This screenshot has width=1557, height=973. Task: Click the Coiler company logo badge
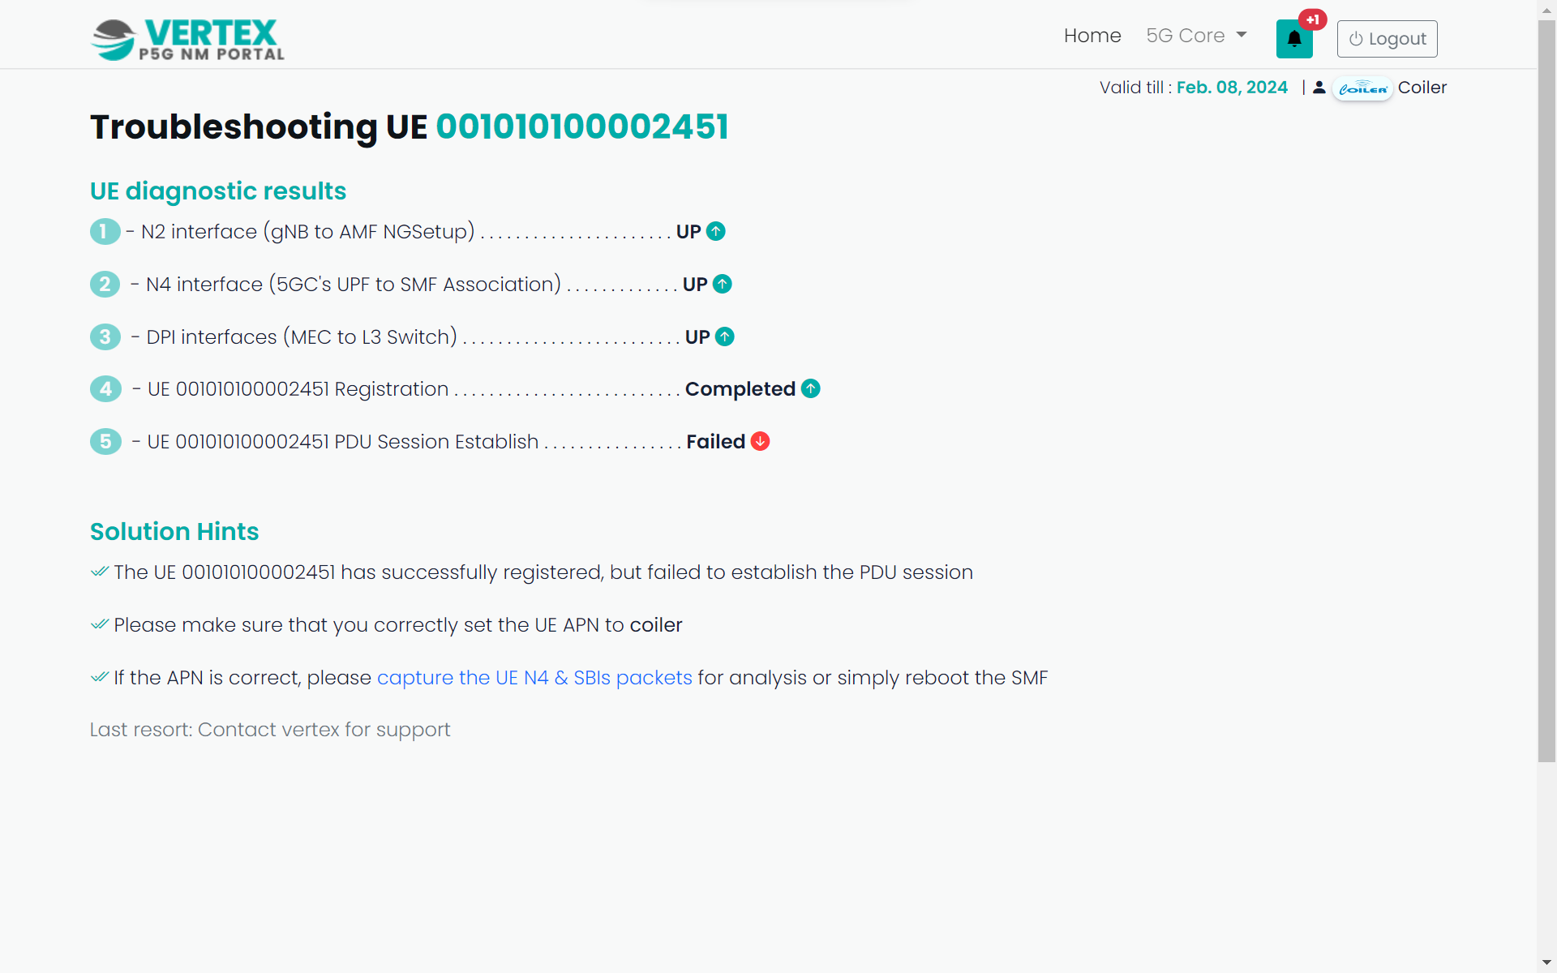[x=1362, y=88]
